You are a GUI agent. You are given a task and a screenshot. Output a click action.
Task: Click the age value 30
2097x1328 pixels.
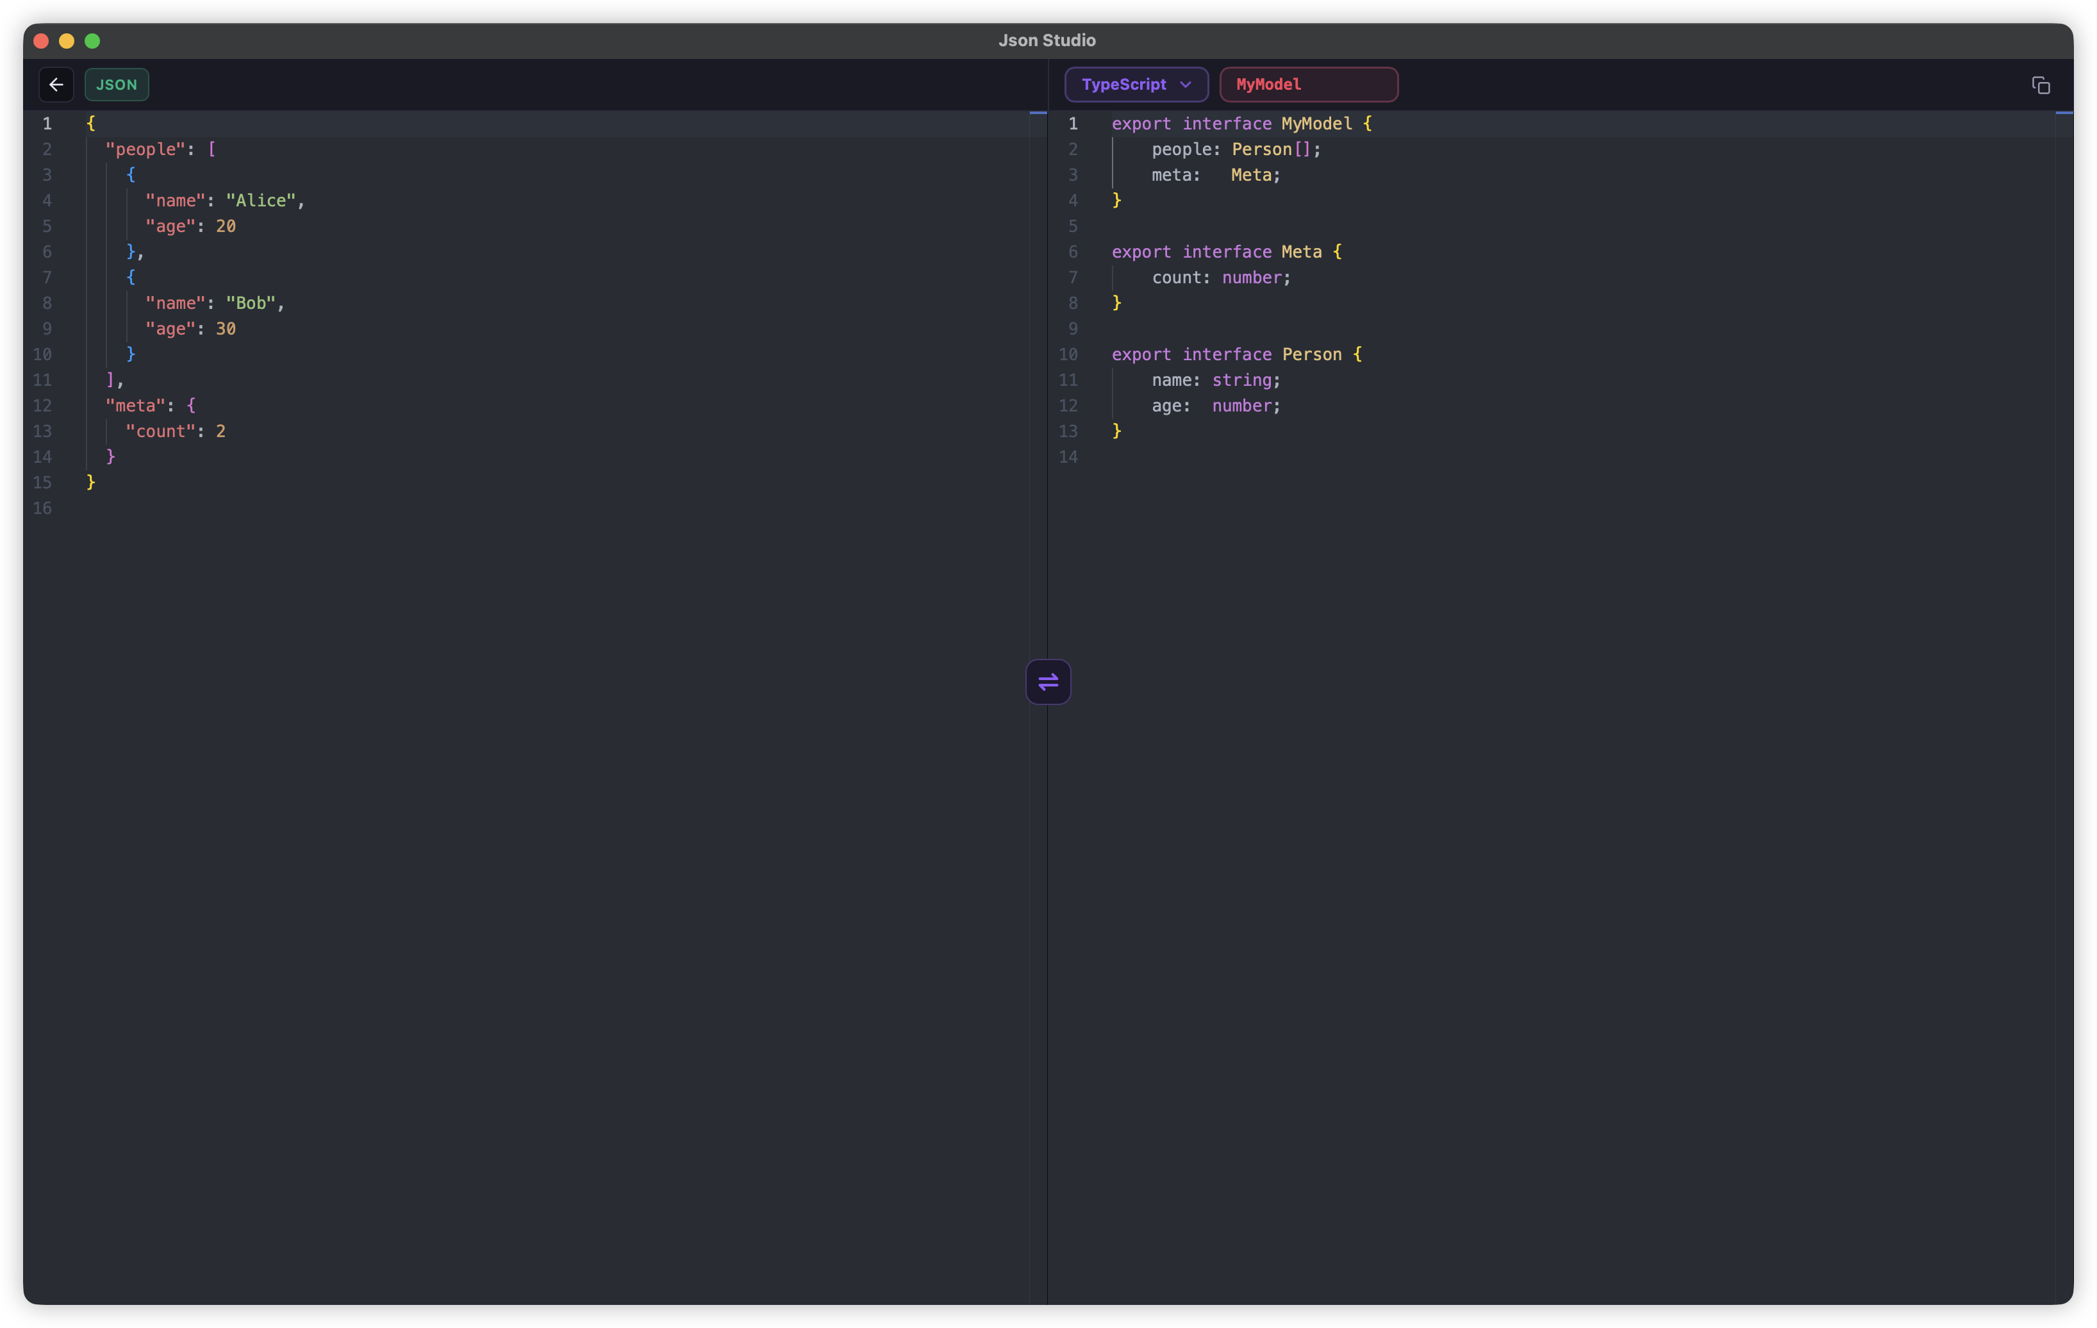click(x=226, y=329)
